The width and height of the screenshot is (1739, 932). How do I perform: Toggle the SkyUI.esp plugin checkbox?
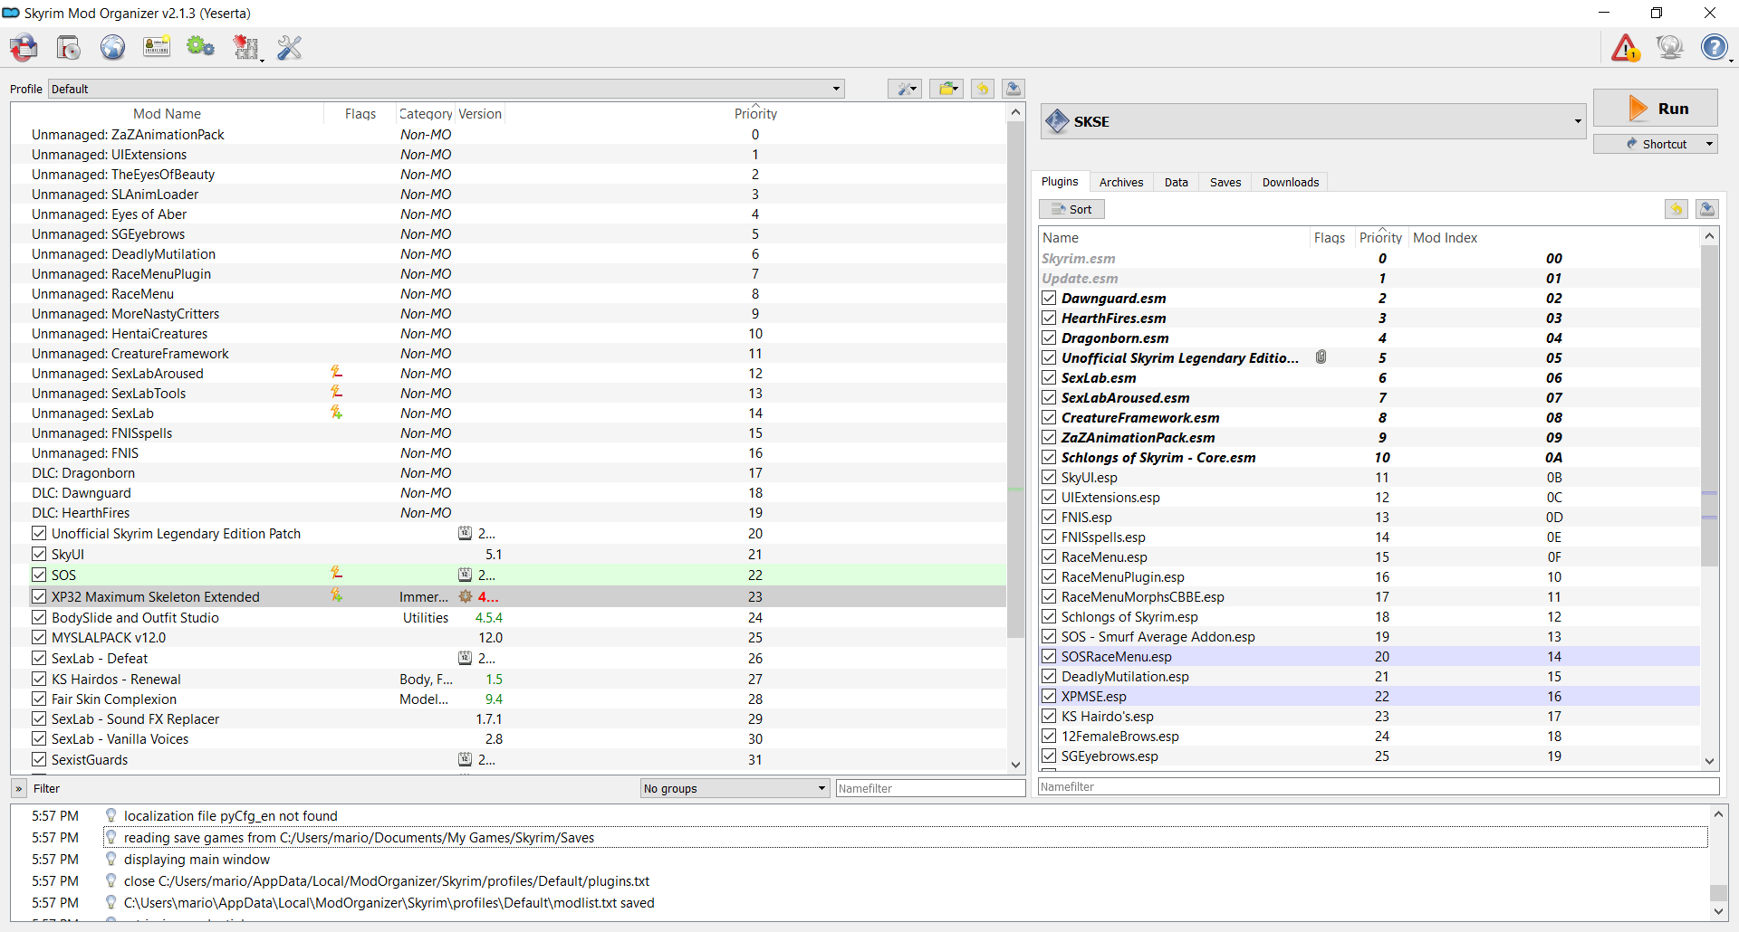click(1049, 477)
